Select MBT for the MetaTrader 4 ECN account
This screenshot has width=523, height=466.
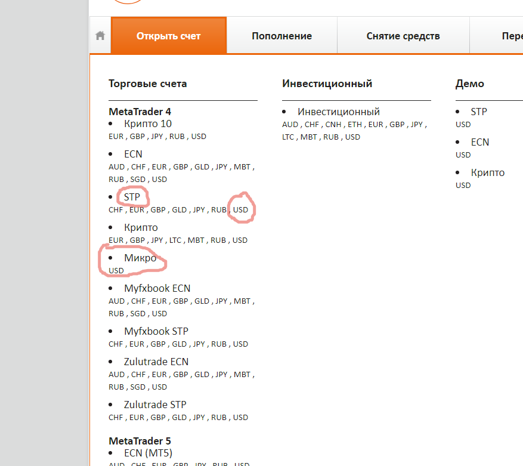(242, 167)
